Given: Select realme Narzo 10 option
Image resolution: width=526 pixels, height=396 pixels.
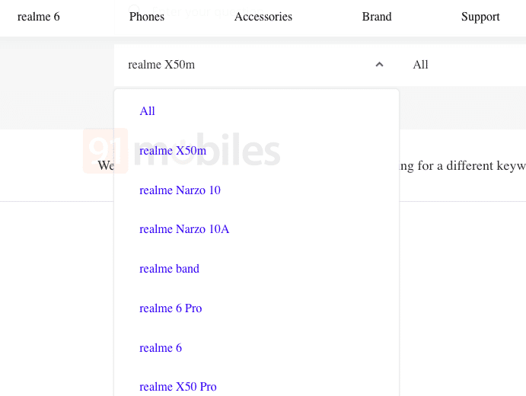Looking at the screenshot, I should click(x=180, y=190).
